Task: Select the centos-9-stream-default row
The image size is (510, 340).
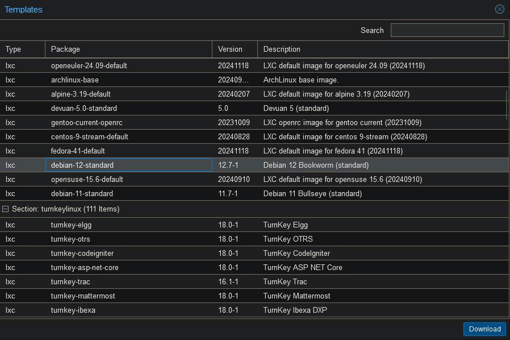Action: [x=89, y=136]
